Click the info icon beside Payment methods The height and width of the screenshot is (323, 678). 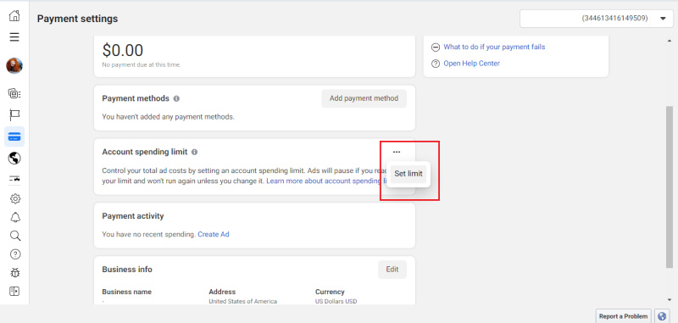point(176,98)
